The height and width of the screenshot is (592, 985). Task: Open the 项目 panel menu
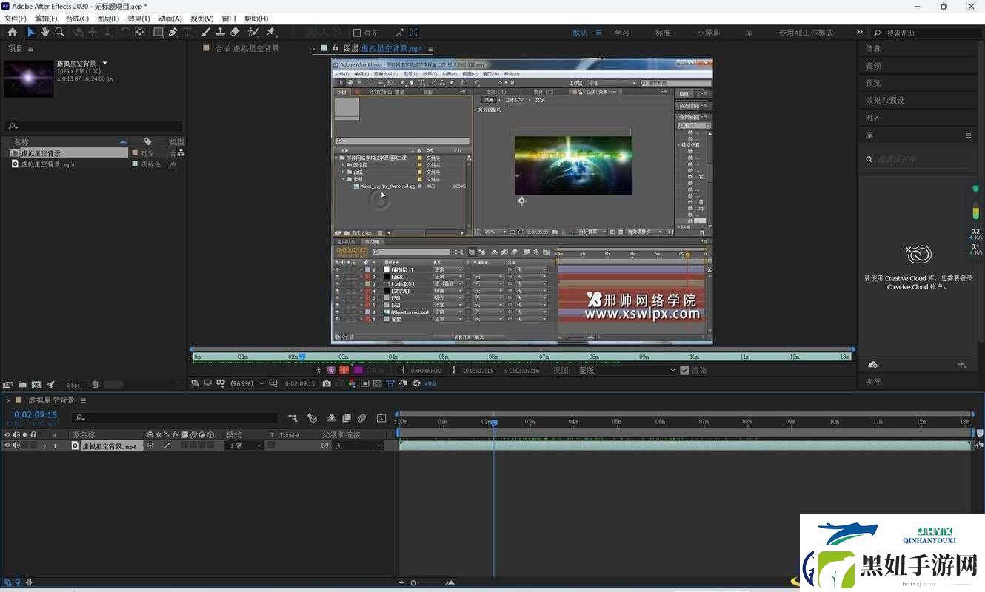pos(30,49)
